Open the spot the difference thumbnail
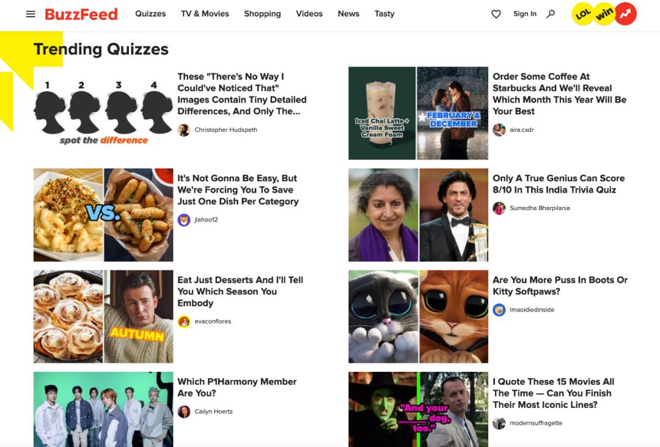 point(103,113)
